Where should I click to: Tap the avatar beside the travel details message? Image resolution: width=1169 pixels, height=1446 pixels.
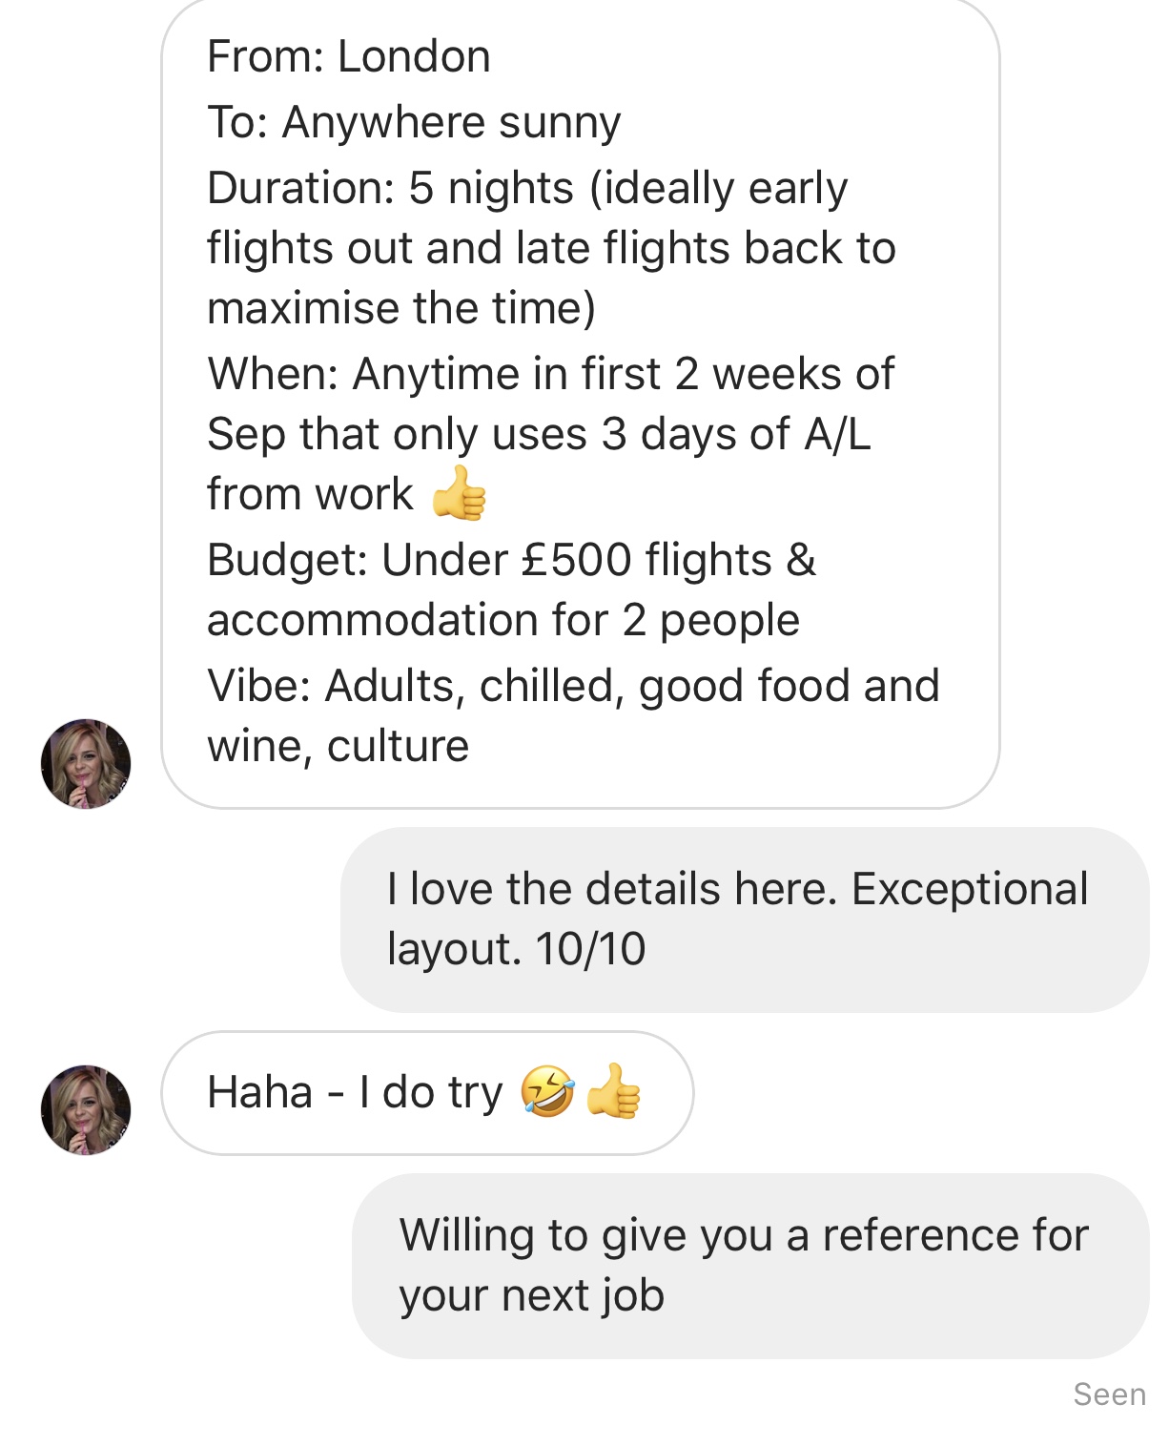(x=86, y=764)
